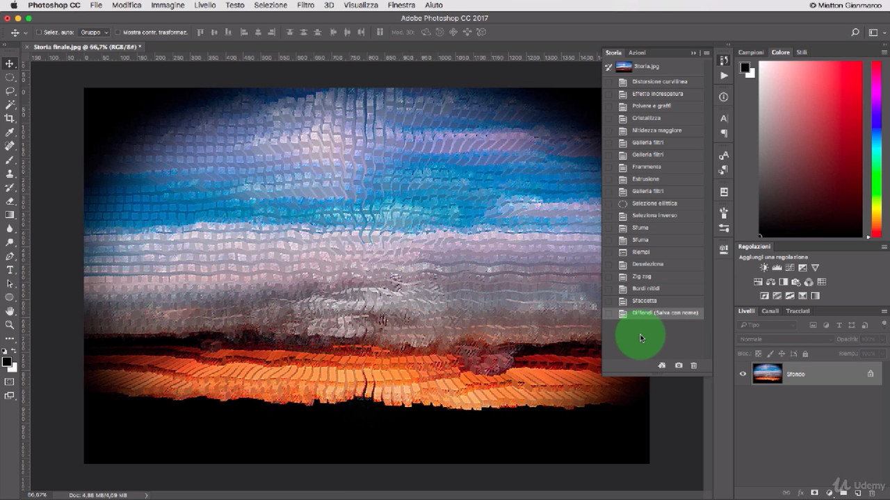Switch to the Canali tab
The height and width of the screenshot is (500, 890).
pyautogui.click(x=770, y=311)
